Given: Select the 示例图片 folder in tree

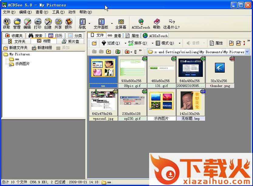Looking at the screenshot, I should tap(22, 64).
